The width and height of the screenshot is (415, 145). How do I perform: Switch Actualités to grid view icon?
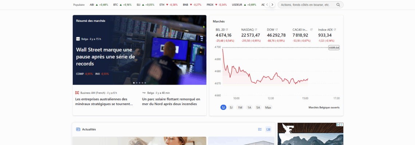[x=268, y=129]
